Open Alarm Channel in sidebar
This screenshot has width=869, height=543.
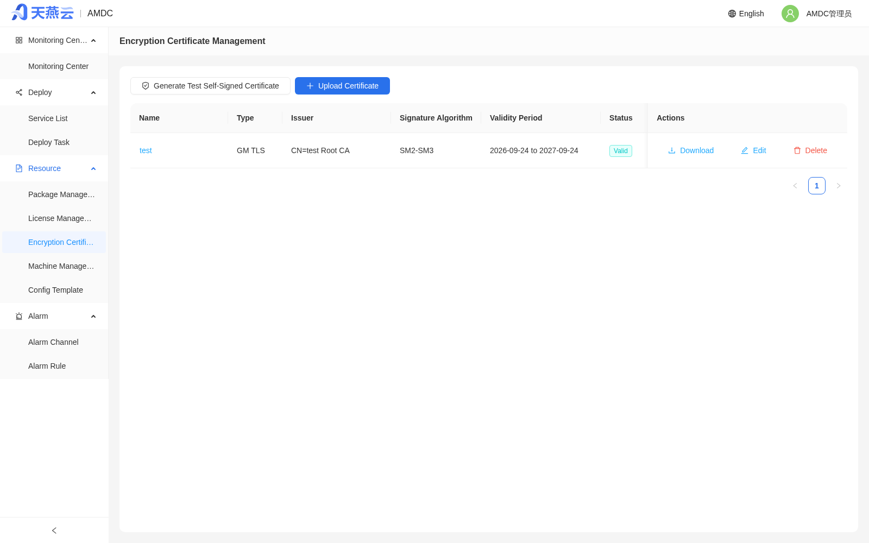(x=54, y=342)
